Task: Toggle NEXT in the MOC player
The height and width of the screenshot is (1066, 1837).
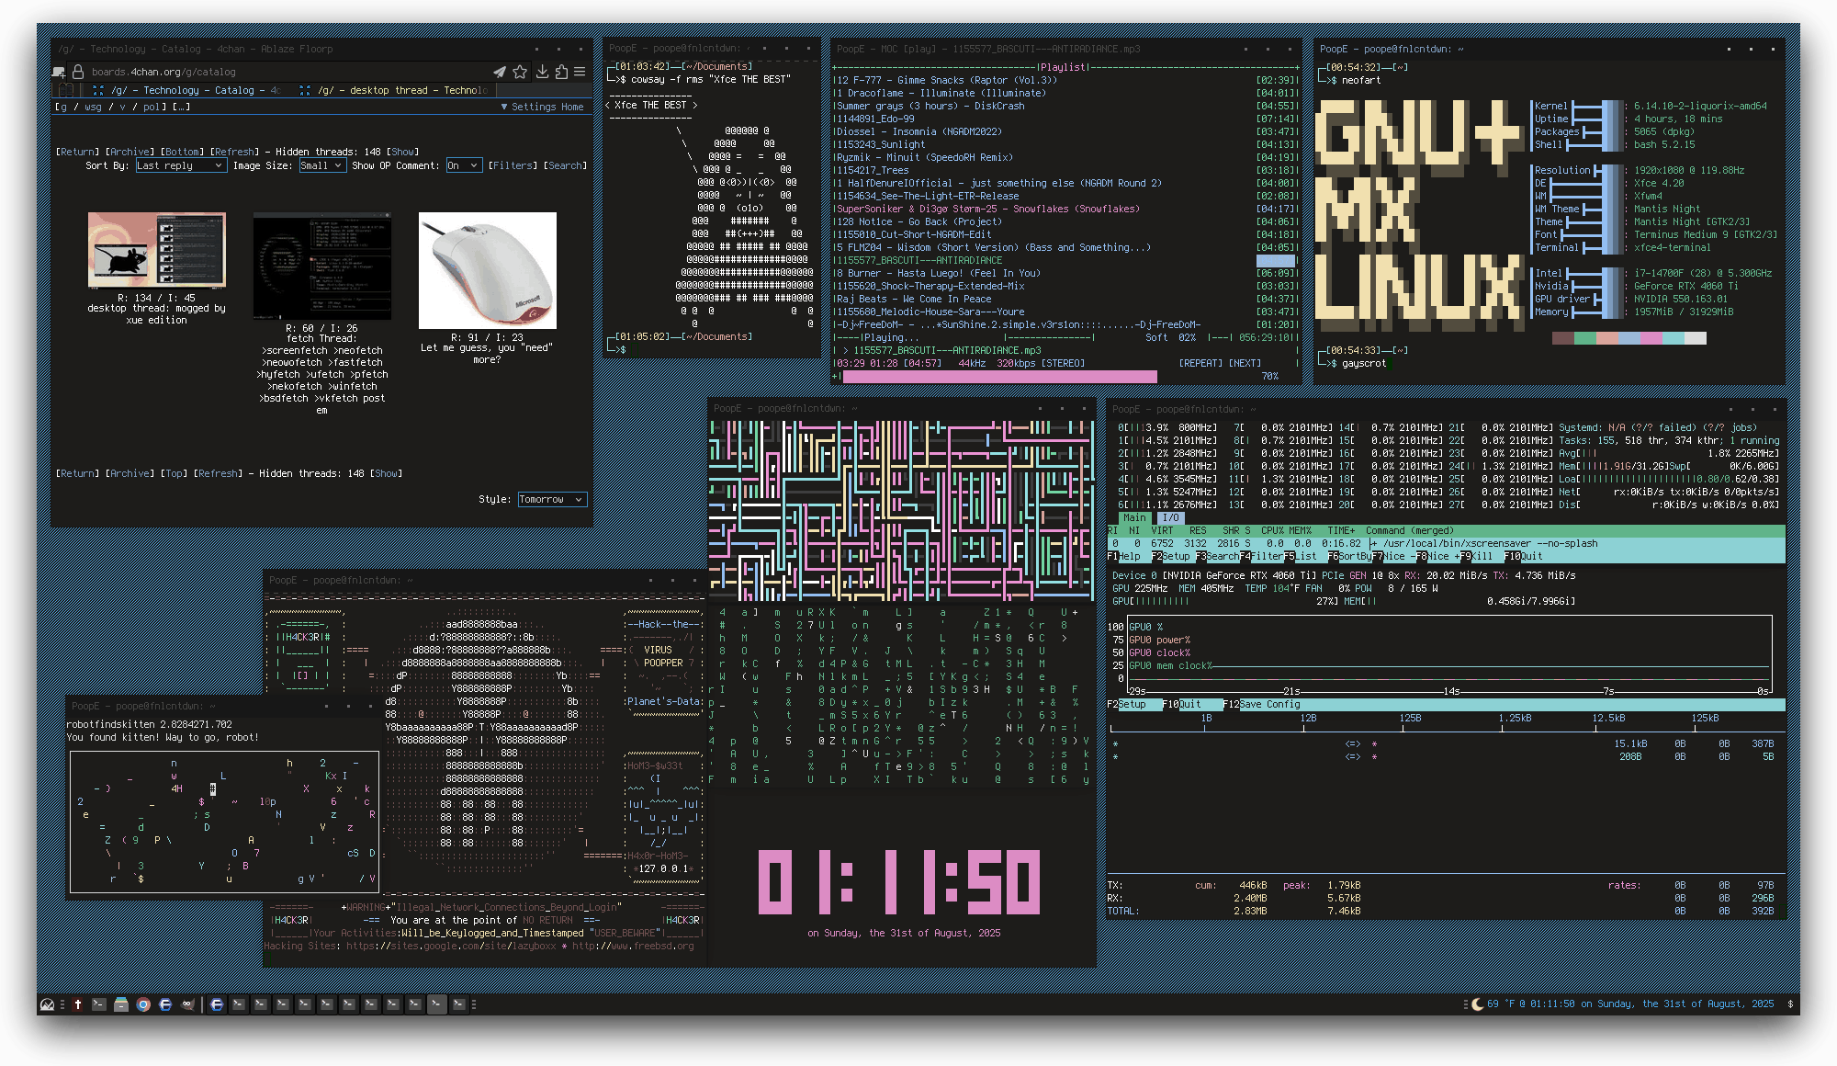Action: click(x=1245, y=364)
